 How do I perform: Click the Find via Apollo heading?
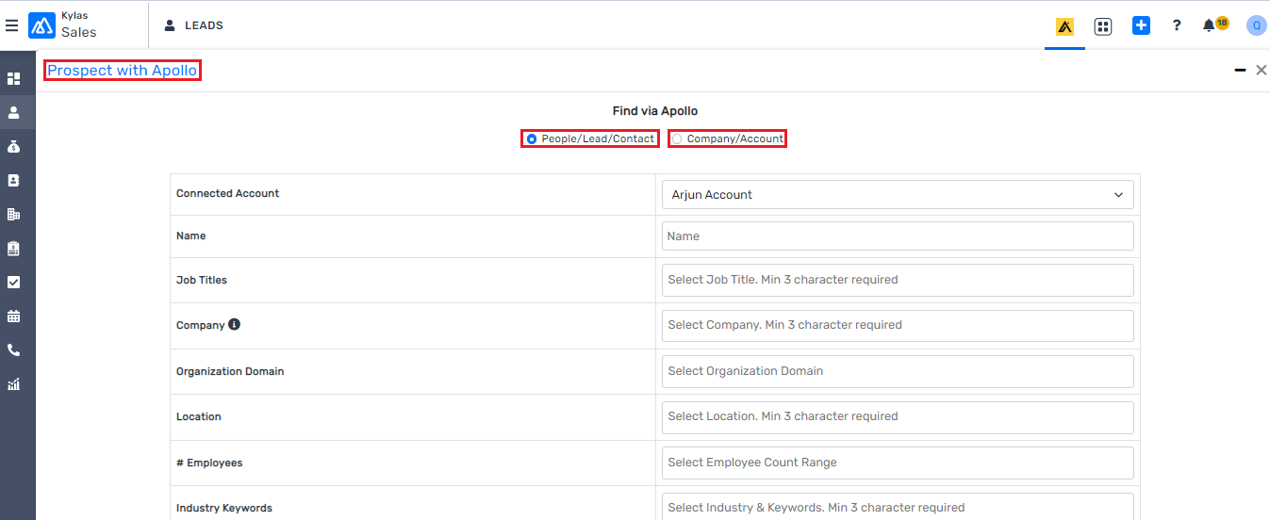[x=655, y=111]
